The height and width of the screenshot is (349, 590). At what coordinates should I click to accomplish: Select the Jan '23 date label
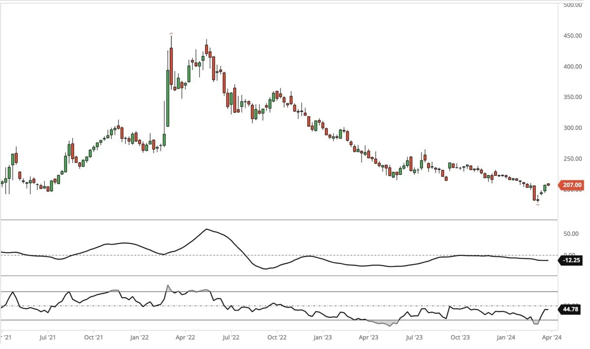click(x=322, y=338)
